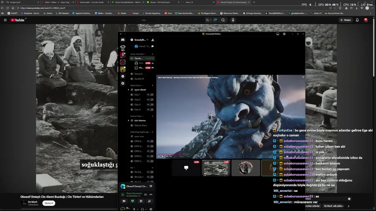The image size is (376, 211).
Task: Click the YouTube logo home link
Action: (x=18, y=20)
